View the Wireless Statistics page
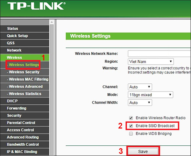This screenshot has height=156, width=191. pos(24,94)
